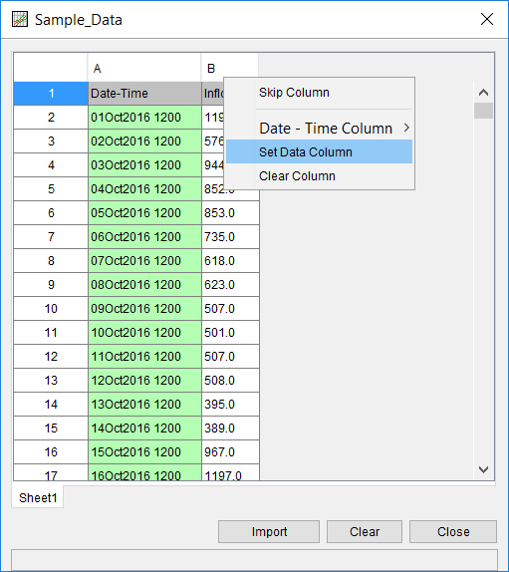Viewport: 509px width, 572px height.
Task: Select cell 13Oct2016 1200
Action: 144,404
